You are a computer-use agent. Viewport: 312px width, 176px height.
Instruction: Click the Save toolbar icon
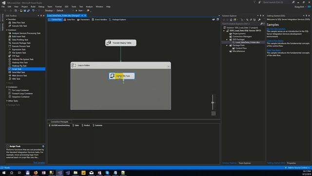25,11
